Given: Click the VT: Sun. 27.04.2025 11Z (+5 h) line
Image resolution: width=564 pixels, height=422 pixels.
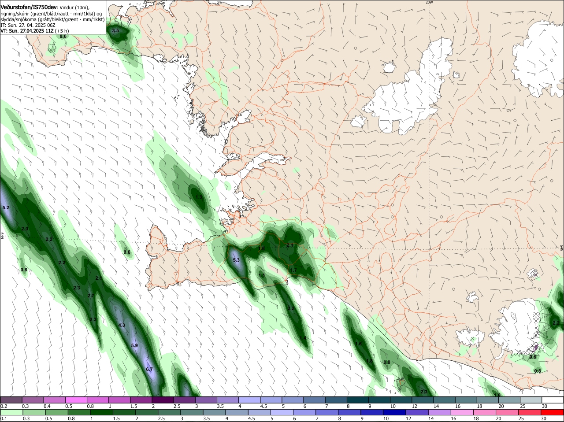Looking at the screenshot, I should click(x=34, y=31).
